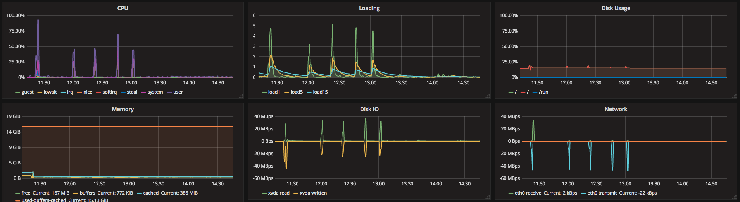
Task: Click the Disk Usage panel resize handle
Action: click(x=734, y=96)
